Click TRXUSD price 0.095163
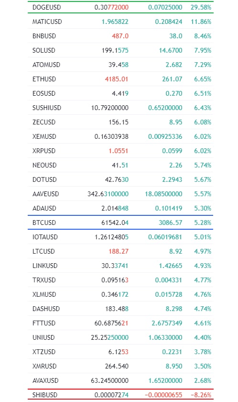Image resolution: width=238 pixels, height=402 pixels. click(115, 280)
